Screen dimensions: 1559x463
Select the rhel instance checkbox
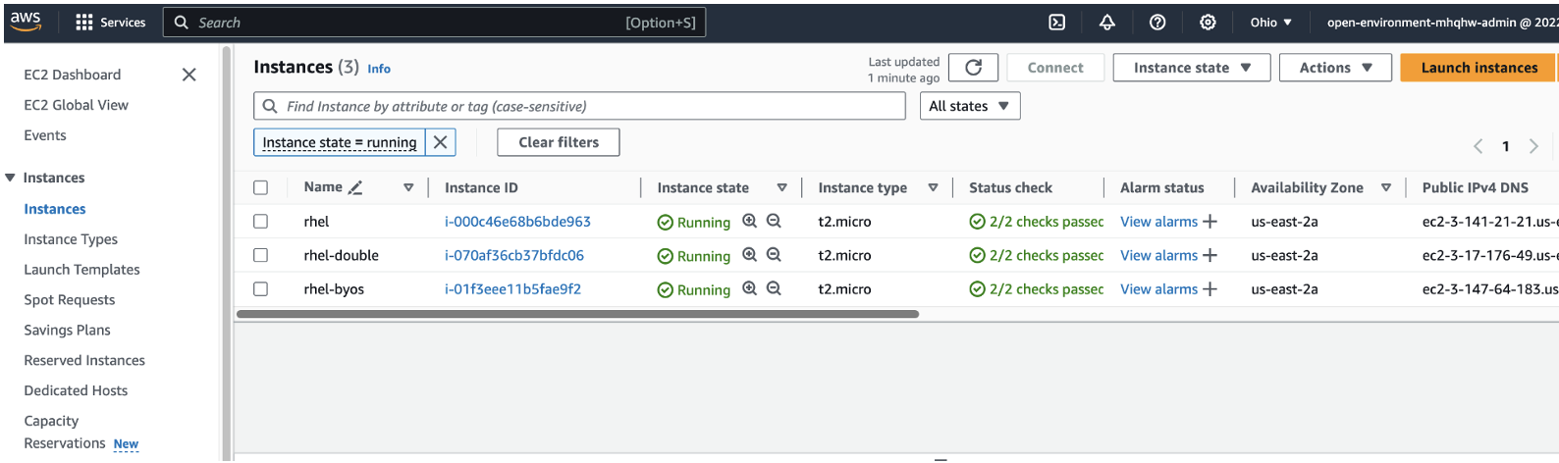[260, 222]
